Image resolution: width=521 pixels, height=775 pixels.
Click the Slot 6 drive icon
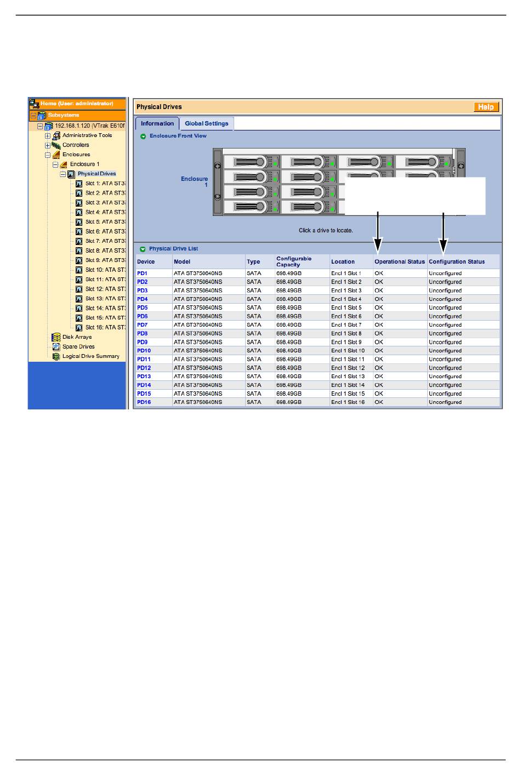click(x=79, y=232)
